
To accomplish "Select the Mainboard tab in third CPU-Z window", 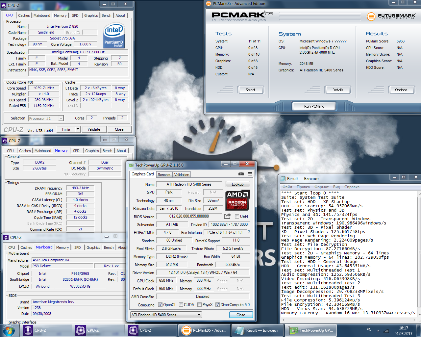I will point(44,247).
